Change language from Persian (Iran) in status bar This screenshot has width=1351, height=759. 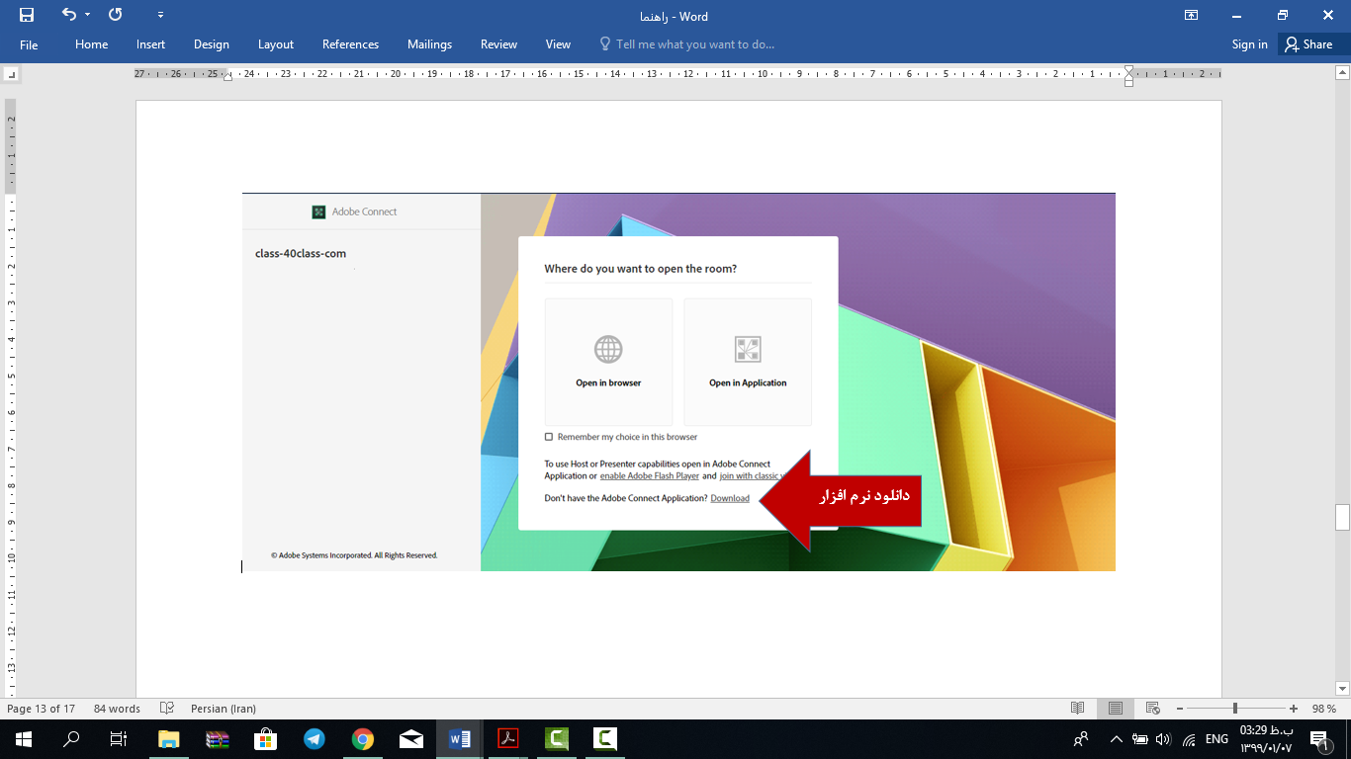pos(224,709)
